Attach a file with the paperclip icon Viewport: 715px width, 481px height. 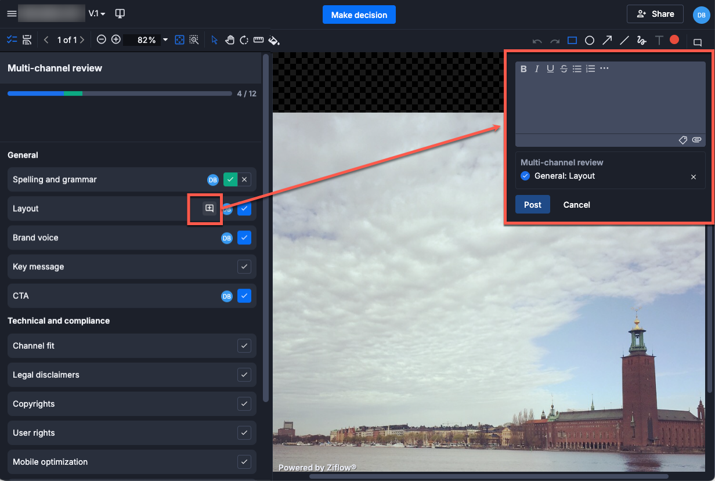pyautogui.click(x=696, y=140)
